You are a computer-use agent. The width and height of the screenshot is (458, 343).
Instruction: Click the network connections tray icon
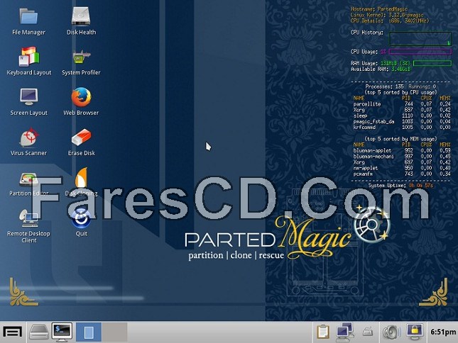[x=344, y=332]
